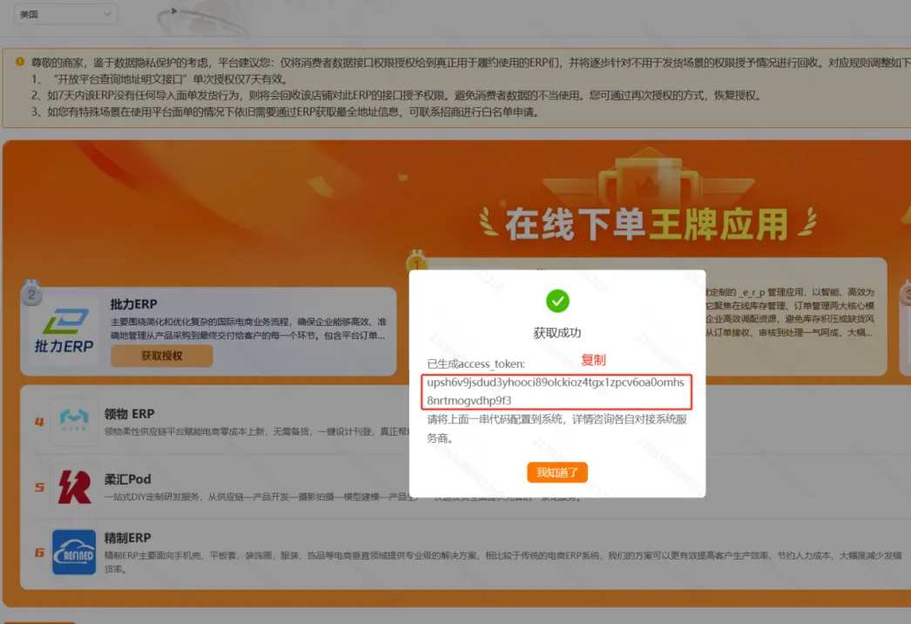The image size is (911, 624).
Task: Click the 在线下单王牌应用 banner heading
Action: 646,224
